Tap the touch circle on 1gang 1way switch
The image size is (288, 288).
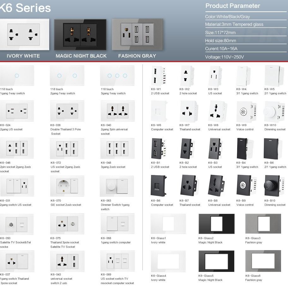[17, 76]
